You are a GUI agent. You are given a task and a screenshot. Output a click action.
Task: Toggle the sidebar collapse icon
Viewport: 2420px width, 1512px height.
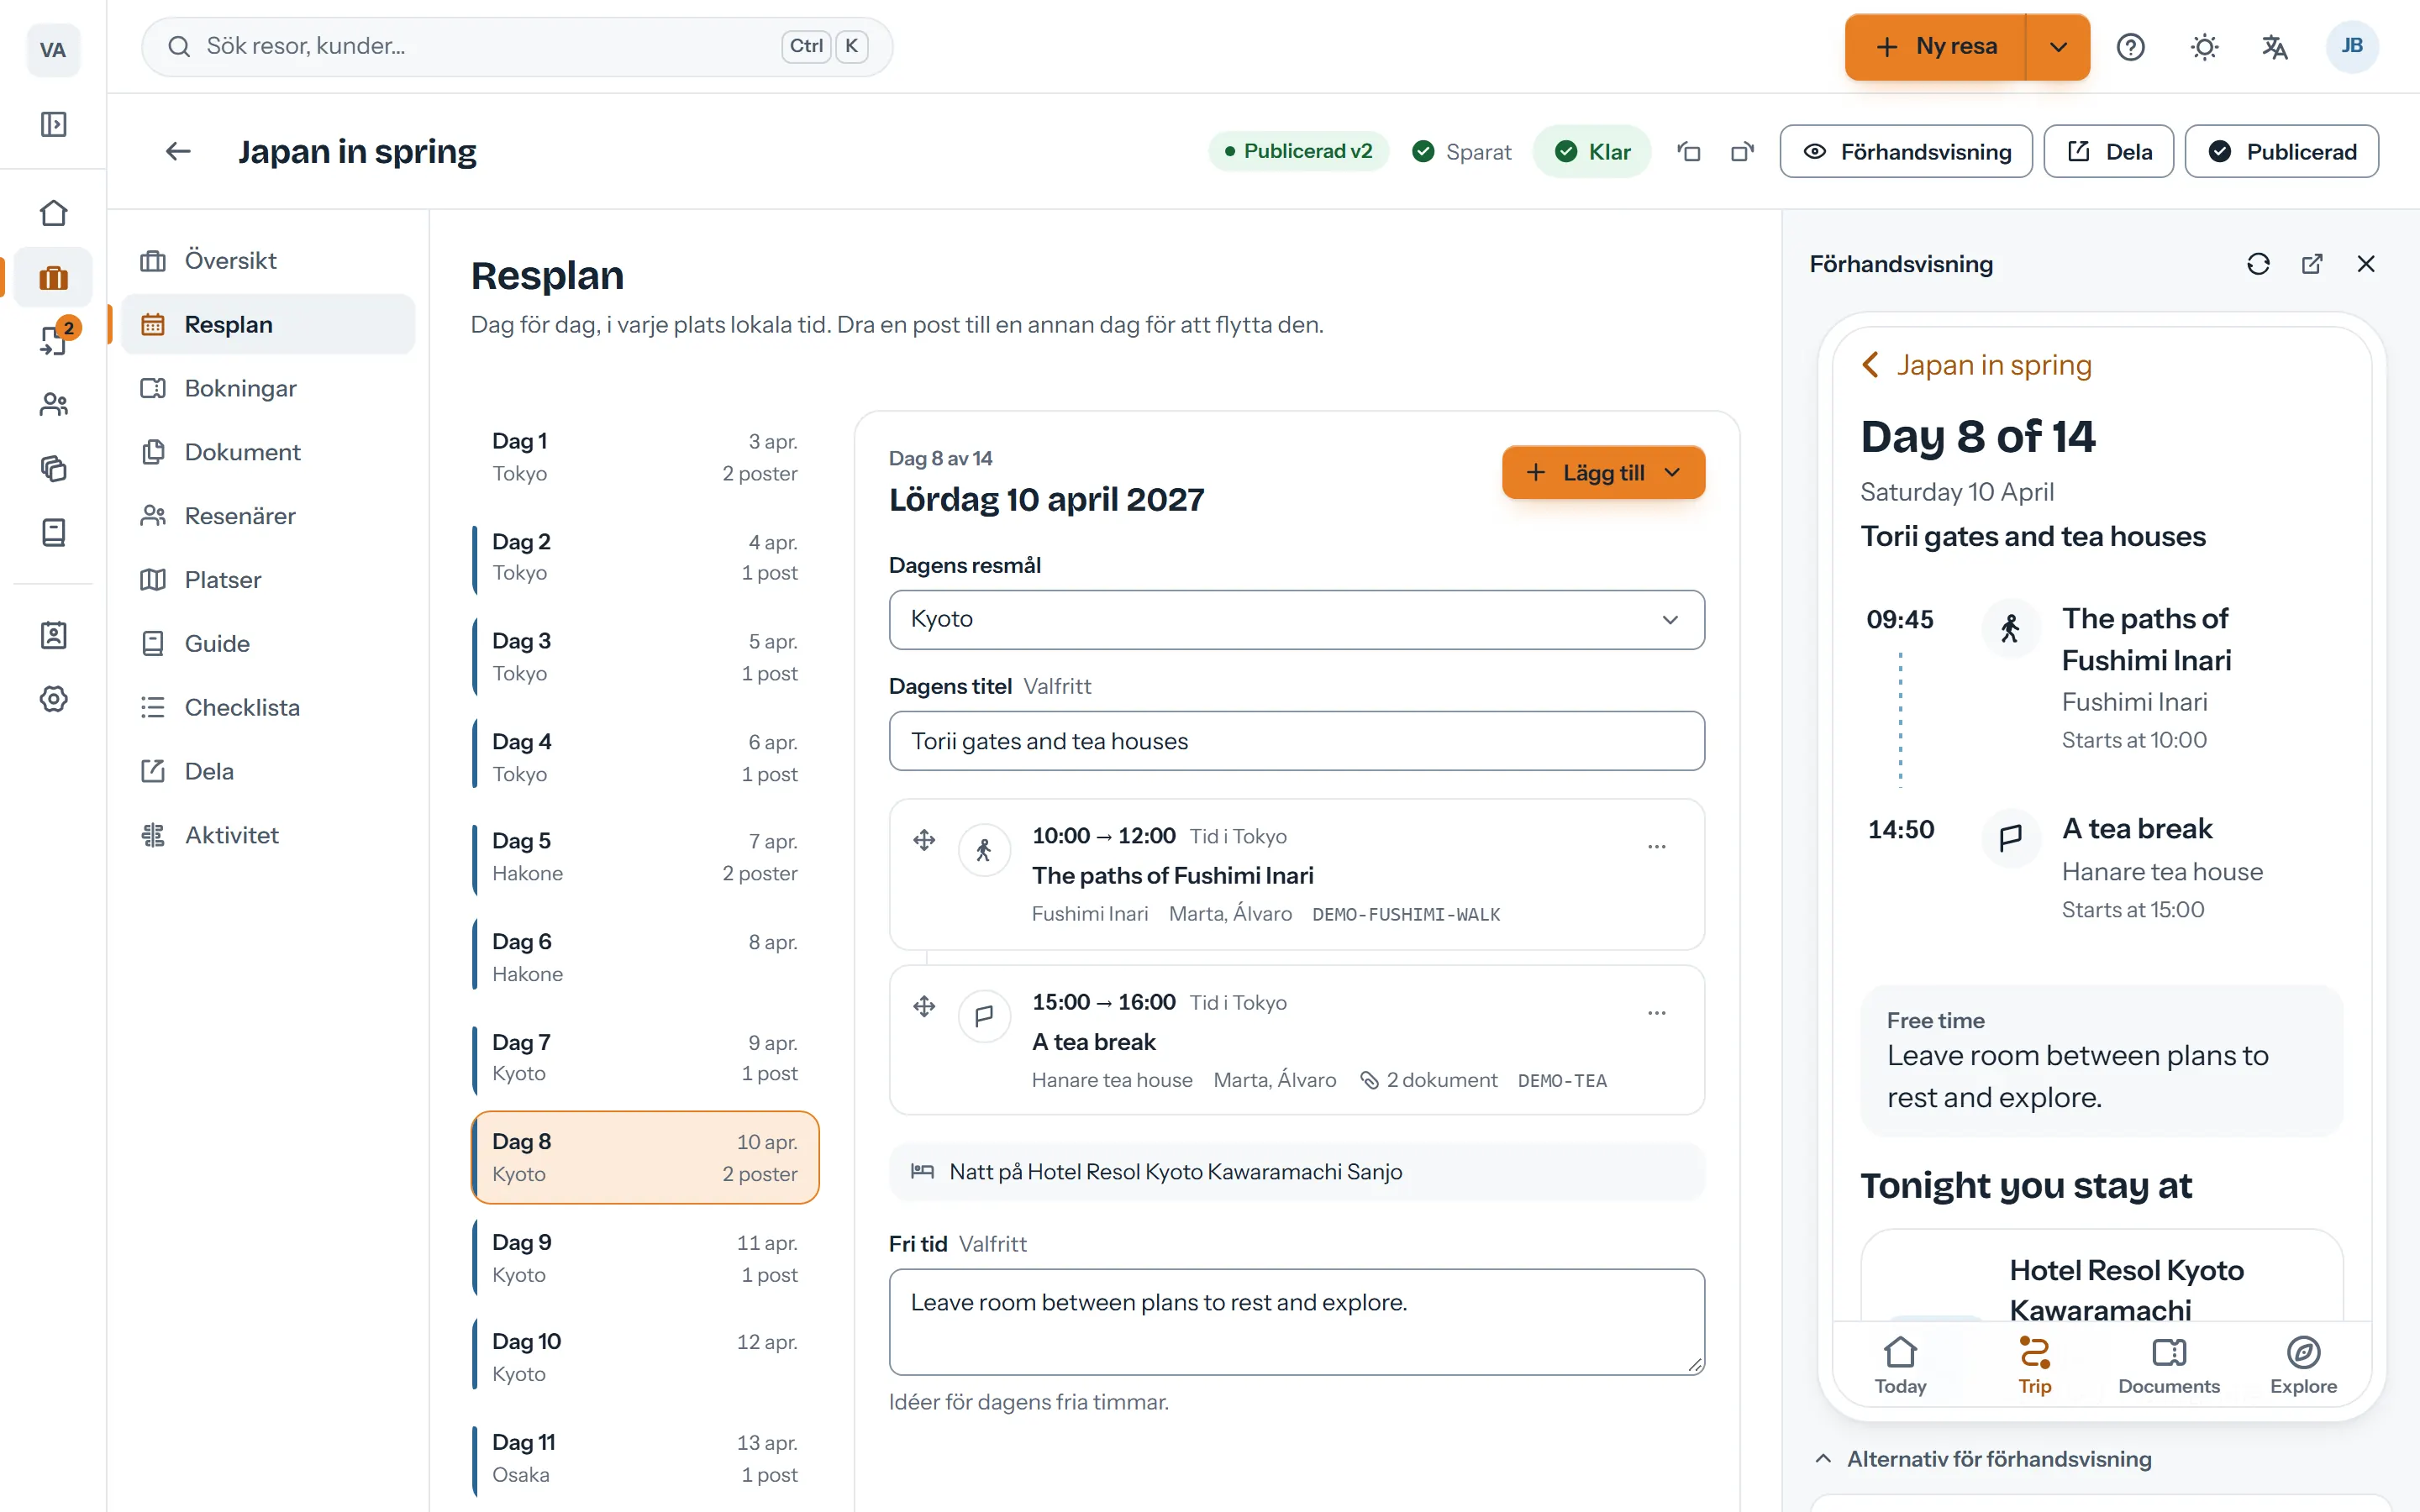pyautogui.click(x=53, y=124)
